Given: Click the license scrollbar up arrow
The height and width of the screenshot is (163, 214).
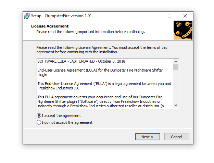Looking at the screenshot, I should pyautogui.click(x=176, y=61).
